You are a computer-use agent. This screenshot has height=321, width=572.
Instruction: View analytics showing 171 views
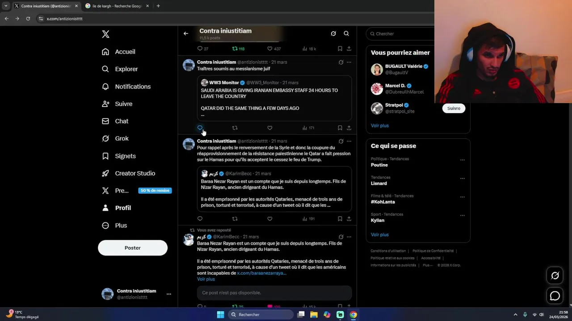pyautogui.click(x=308, y=128)
